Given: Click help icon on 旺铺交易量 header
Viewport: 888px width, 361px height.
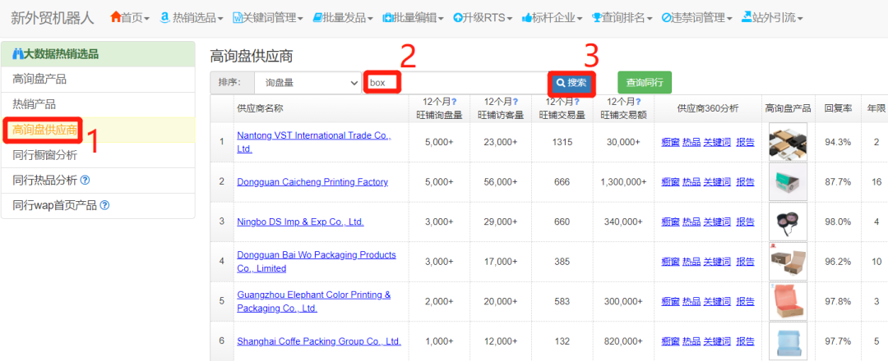Looking at the screenshot, I should point(576,102).
